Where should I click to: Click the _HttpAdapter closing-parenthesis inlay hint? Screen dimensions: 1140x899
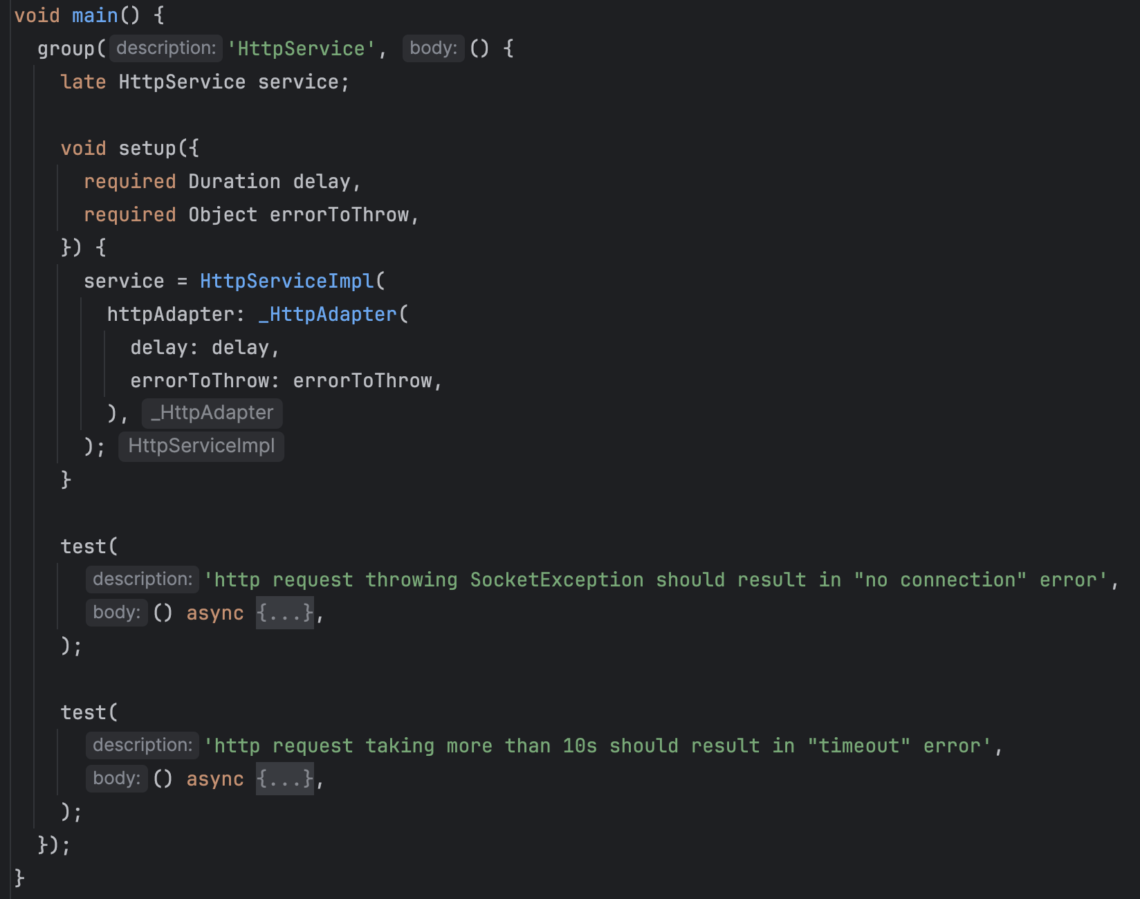[x=211, y=413]
